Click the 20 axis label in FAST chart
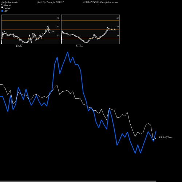The width and height of the screenshot is (182, 182). pos(58,35)
